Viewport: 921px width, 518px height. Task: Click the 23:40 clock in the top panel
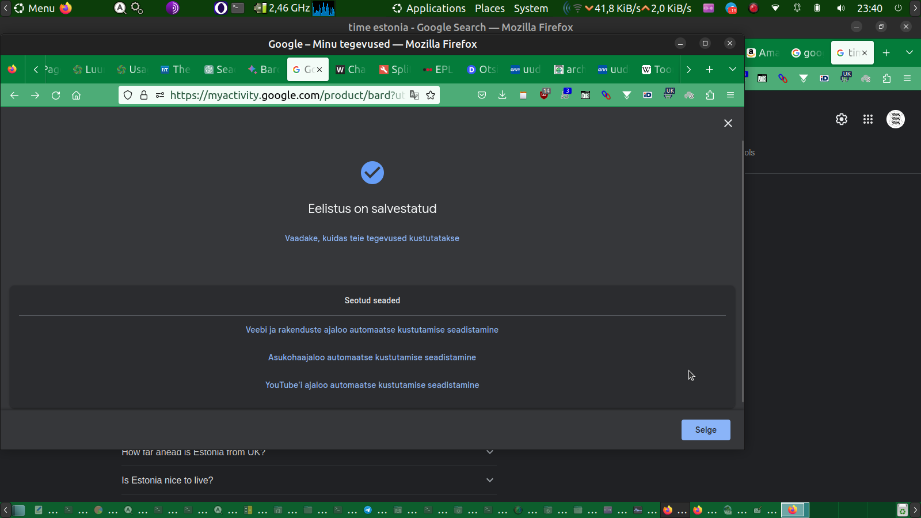(870, 9)
